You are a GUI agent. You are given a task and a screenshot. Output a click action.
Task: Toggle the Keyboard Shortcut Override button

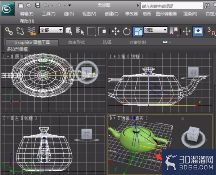pos(198,31)
